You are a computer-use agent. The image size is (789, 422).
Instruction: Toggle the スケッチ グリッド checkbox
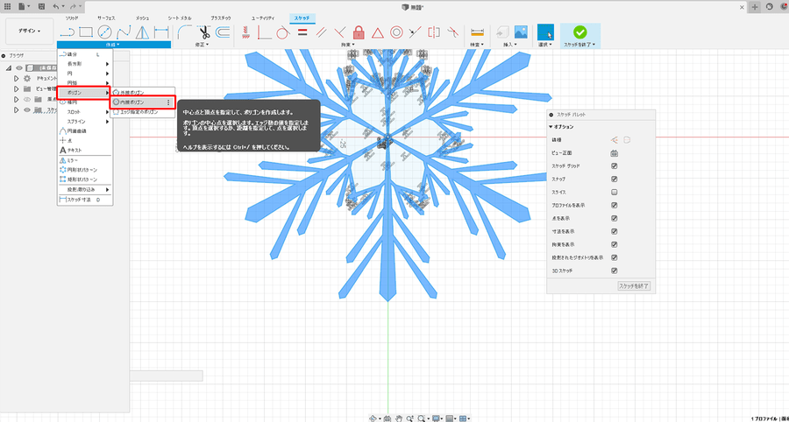click(614, 166)
